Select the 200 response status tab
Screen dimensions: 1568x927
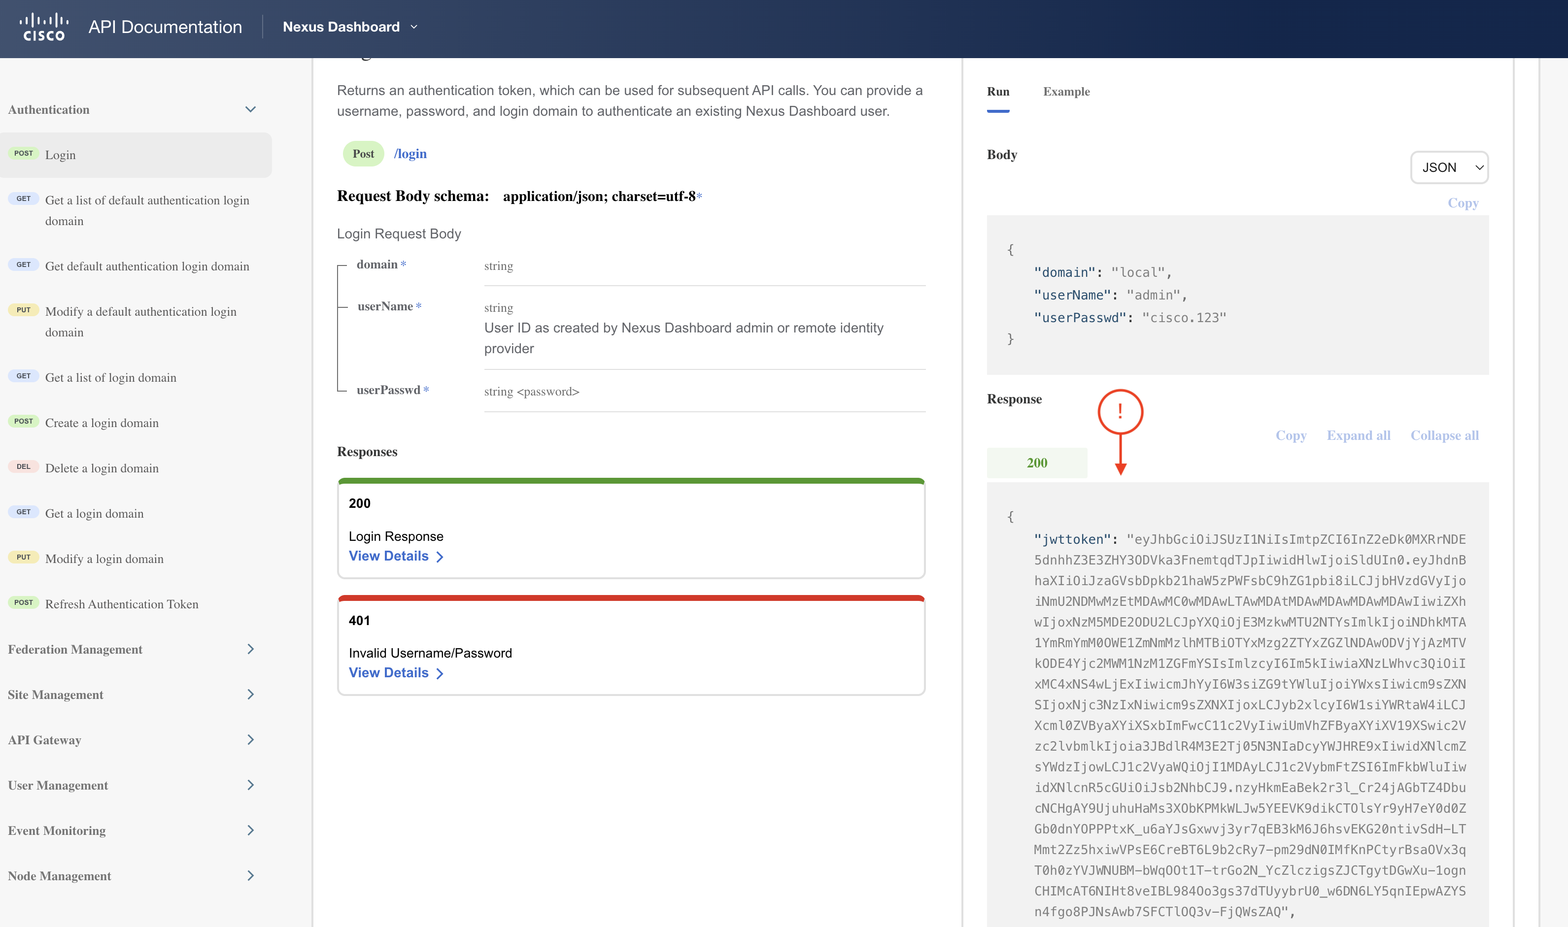click(x=1037, y=463)
